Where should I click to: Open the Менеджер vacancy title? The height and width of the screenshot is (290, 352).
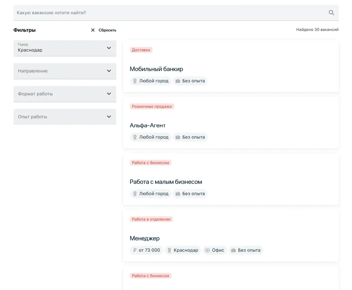click(145, 238)
